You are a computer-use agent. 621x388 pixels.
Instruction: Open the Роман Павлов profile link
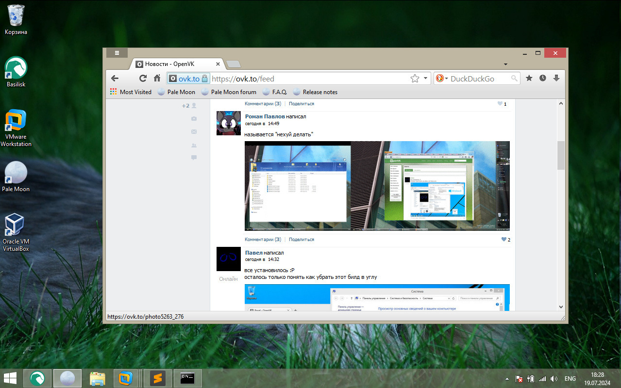pyautogui.click(x=265, y=116)
